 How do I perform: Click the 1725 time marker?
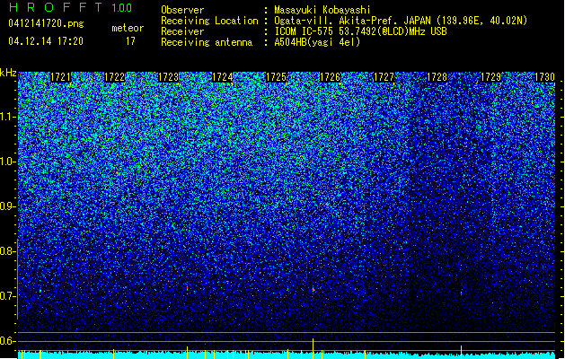(276, 77)
